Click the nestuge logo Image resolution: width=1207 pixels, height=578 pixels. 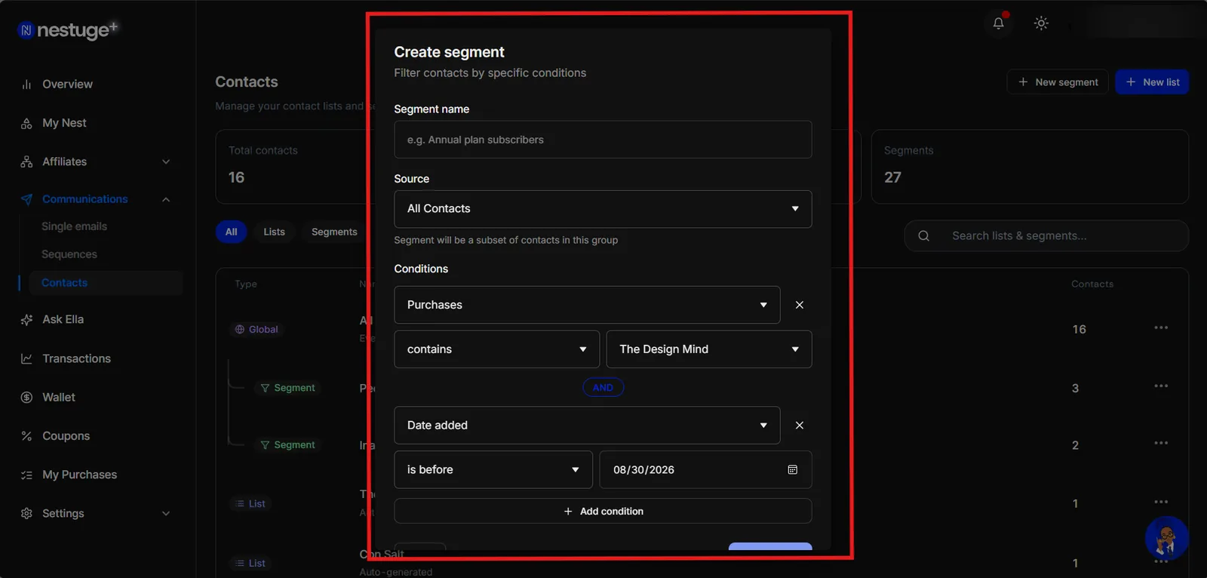(68, 29)
